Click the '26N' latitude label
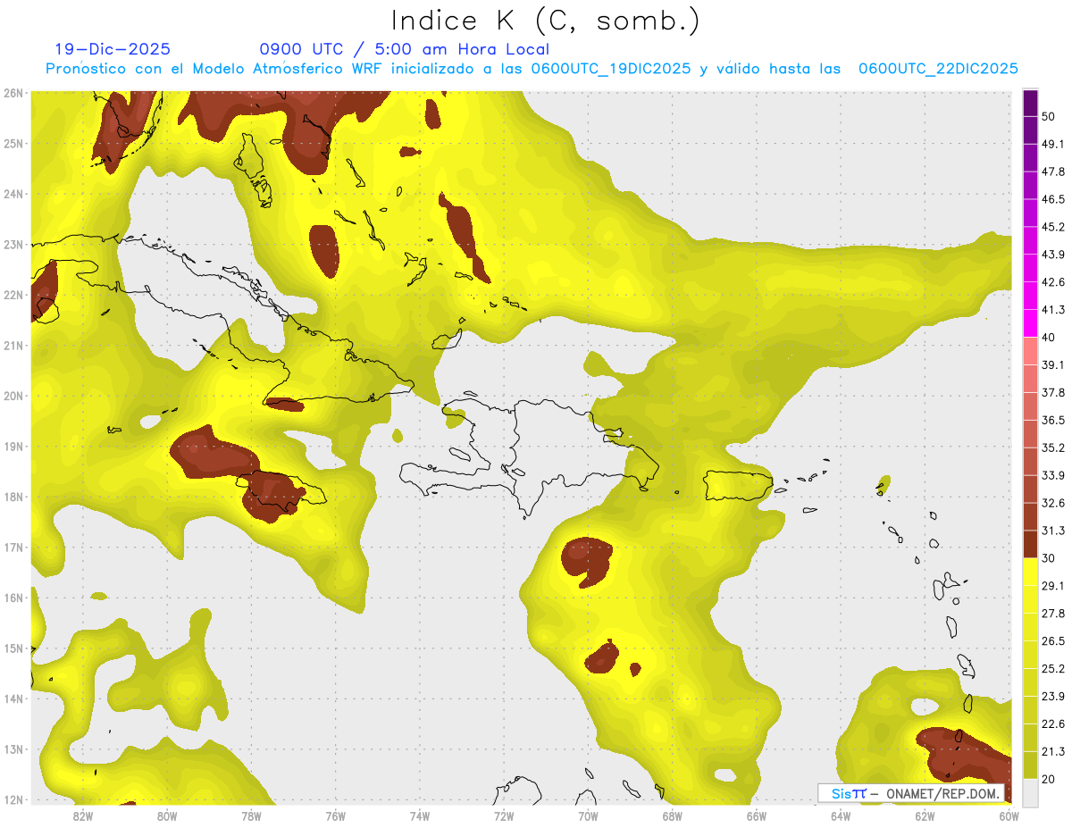Image resolution: width=1072 pixels, height=828 pixels. pos(13,93)
